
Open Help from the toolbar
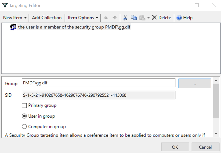184,18
